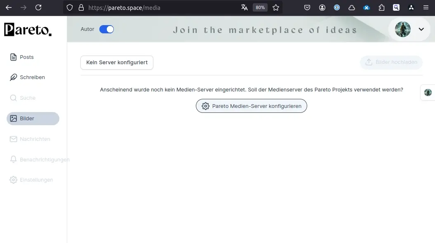Click Pareto Medien-Server konfigurieren button
Viewport: 435px width, 243px height.
pyautogui.click(x=252, y=106)
